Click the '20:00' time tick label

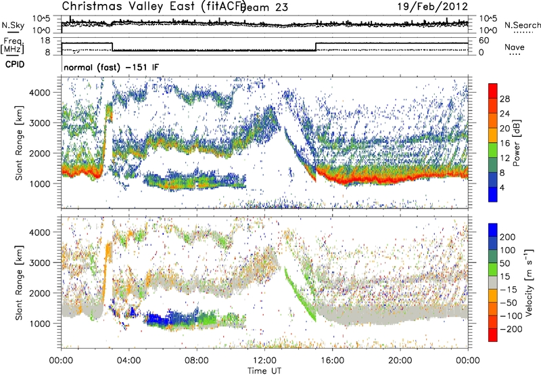click(x=400, y=361)
